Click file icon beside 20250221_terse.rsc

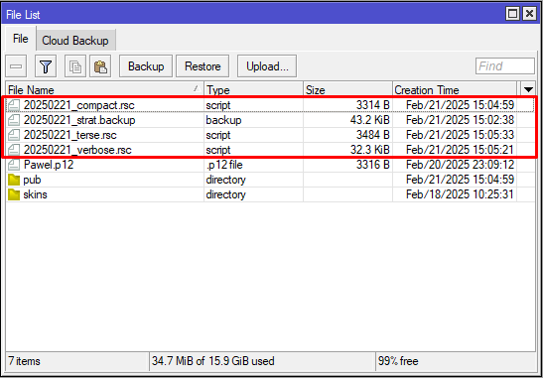click(14, 135)
